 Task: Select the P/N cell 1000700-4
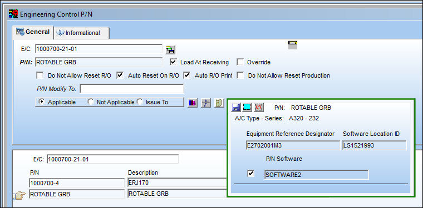click(x=77, y=183)
